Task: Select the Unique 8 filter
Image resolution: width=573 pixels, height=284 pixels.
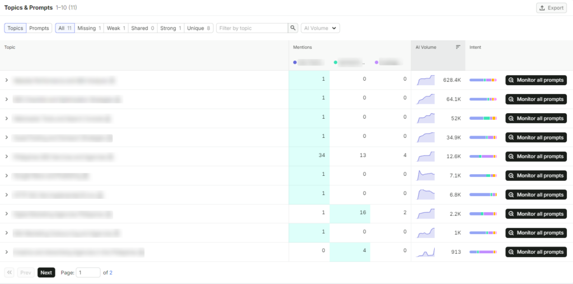Action: point(199,28)
